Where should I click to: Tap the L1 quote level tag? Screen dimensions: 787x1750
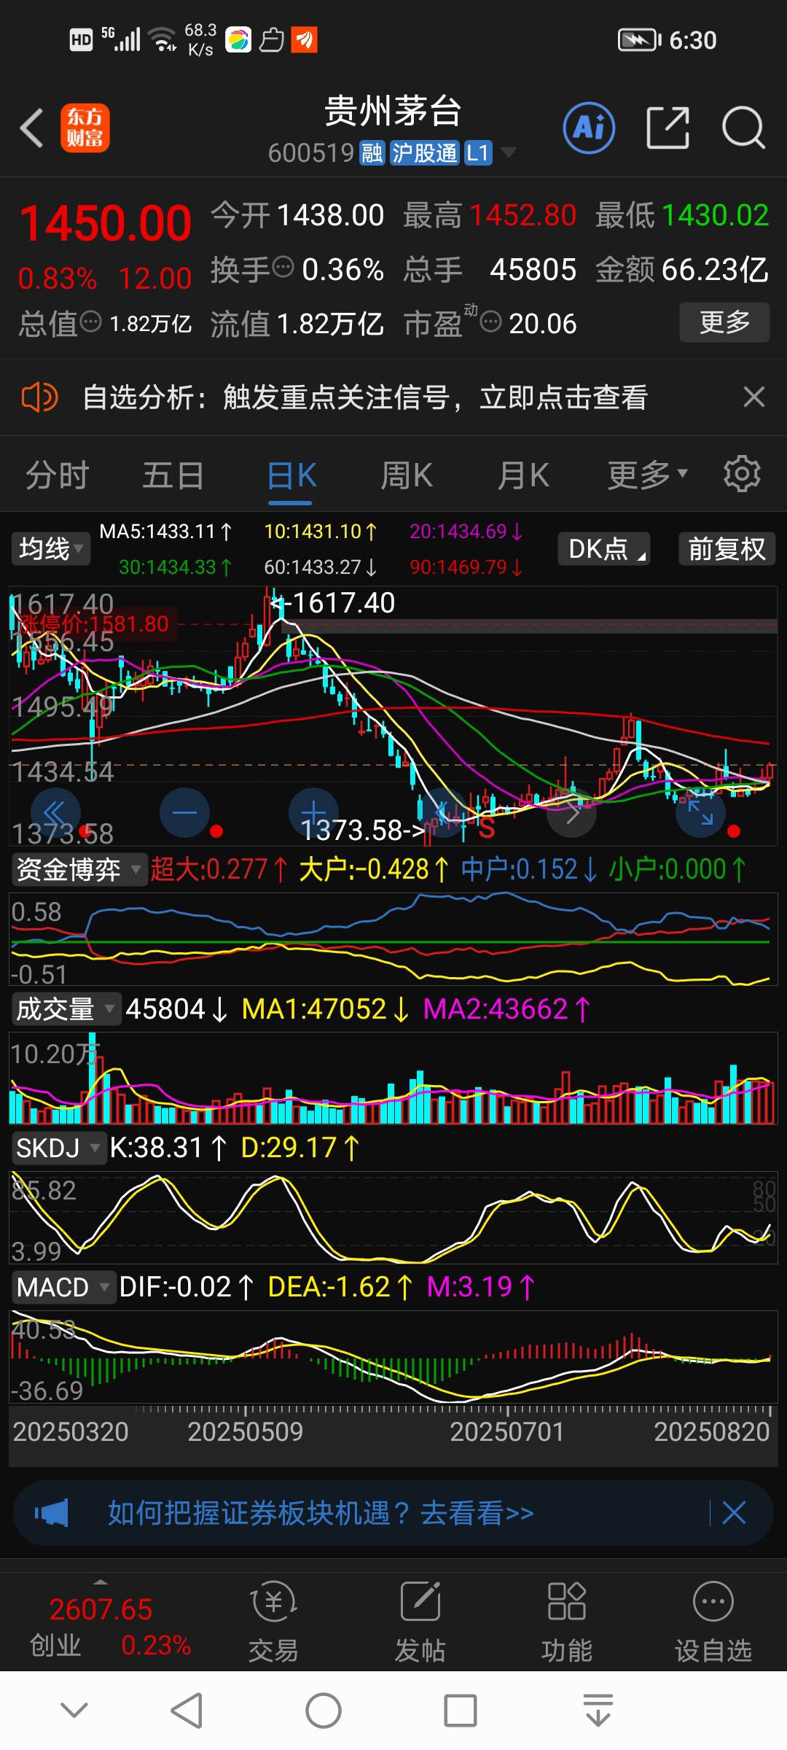pyautogui.click(x=477, y=153)
